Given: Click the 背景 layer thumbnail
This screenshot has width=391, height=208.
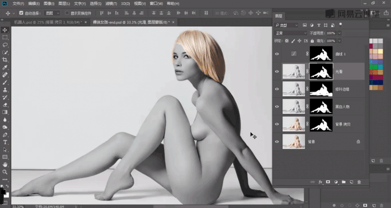Looking at the screenshot, I should [x=294, y=141].
